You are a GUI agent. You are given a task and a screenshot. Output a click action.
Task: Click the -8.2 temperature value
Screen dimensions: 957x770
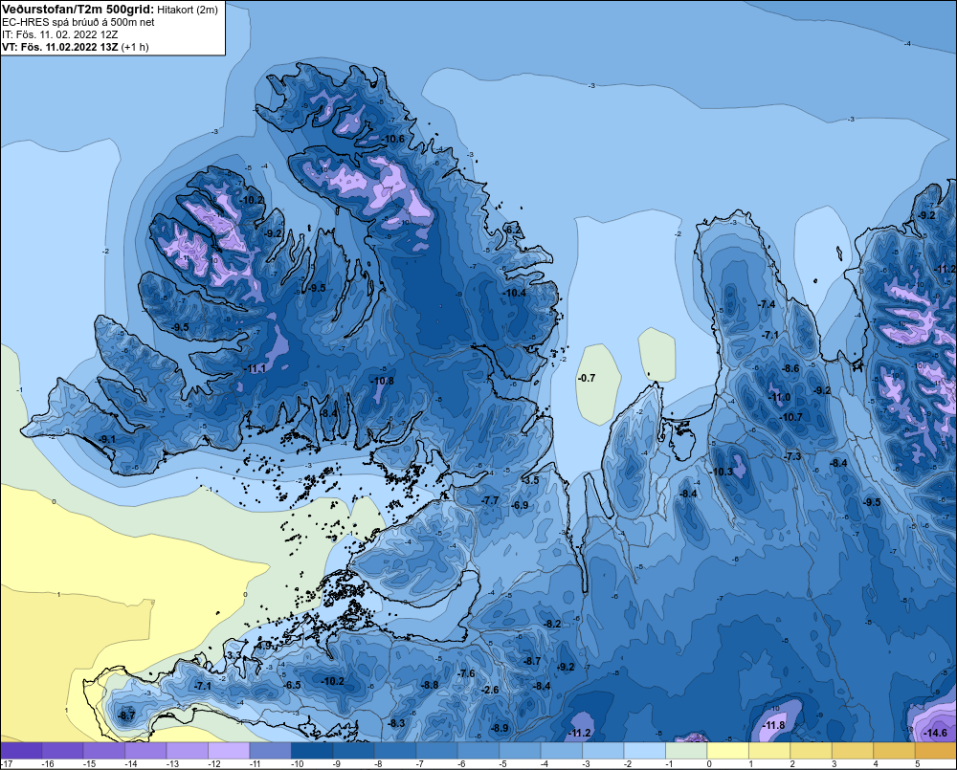(x=552, y=624)
